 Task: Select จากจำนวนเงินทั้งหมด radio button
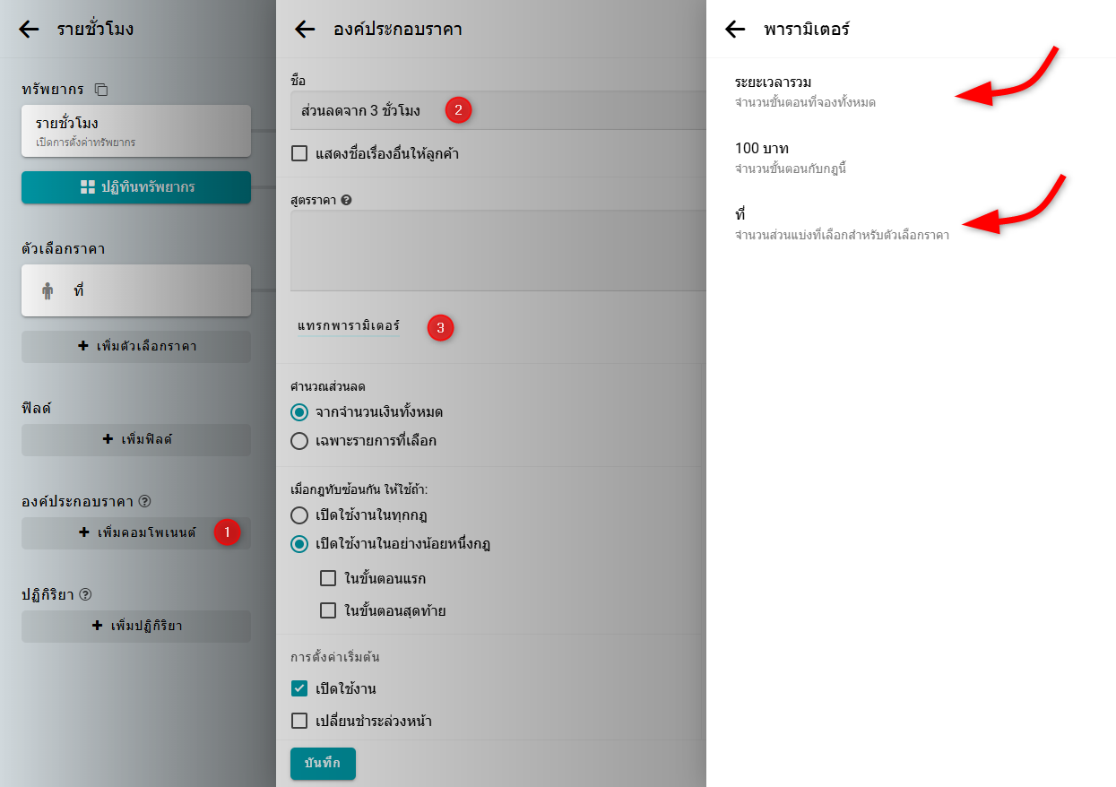coord(300,412)
